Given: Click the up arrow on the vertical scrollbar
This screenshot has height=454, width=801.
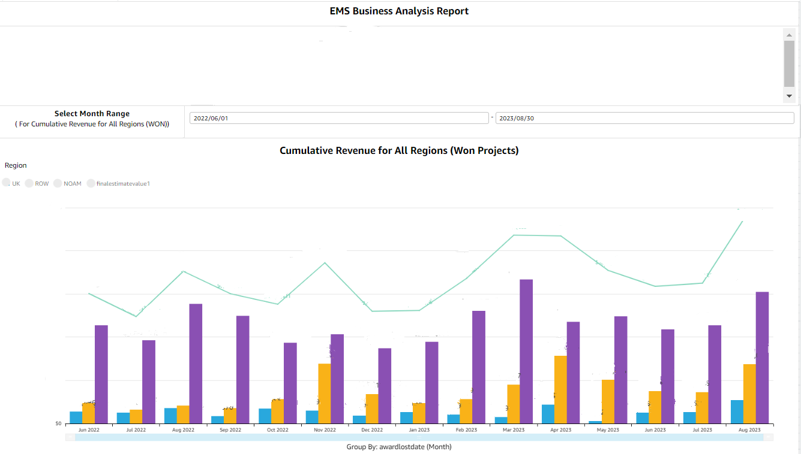Looking at the screenshot, I should pyautogui.click(x=789, y=36).
